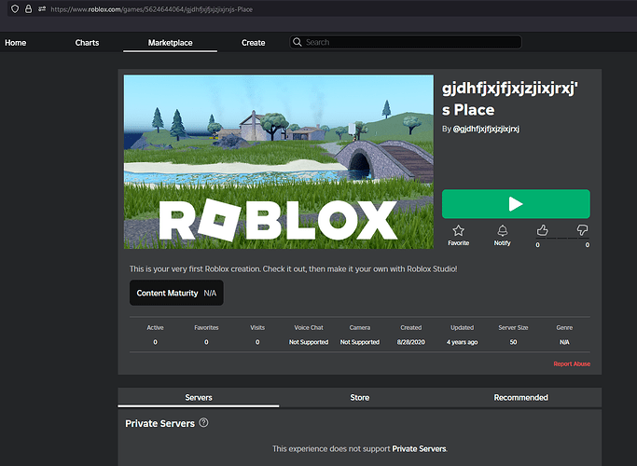Click the magnifier search icon
The height and width of the screenshot is (466, 637).
pos(298,42)
